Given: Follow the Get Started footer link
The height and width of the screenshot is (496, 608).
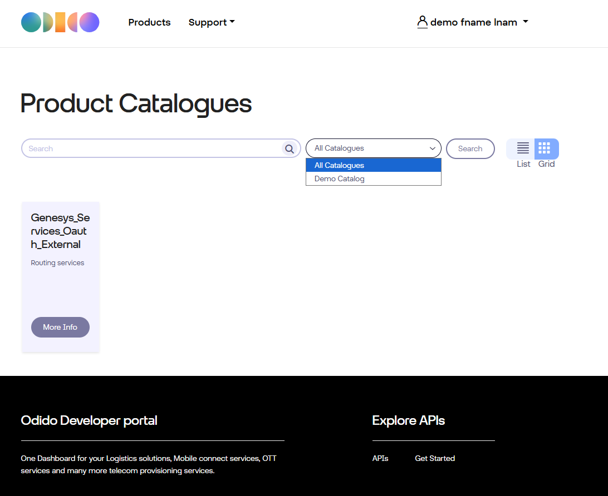Looking at the screenshot, I should pos(435,458).
